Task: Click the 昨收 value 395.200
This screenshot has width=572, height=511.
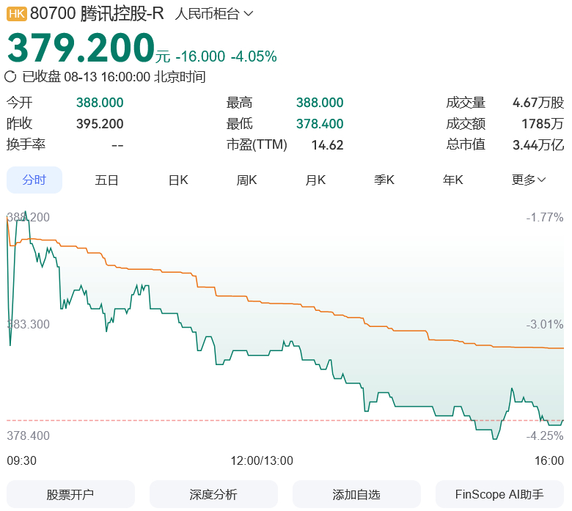Action: click(100, 124)
